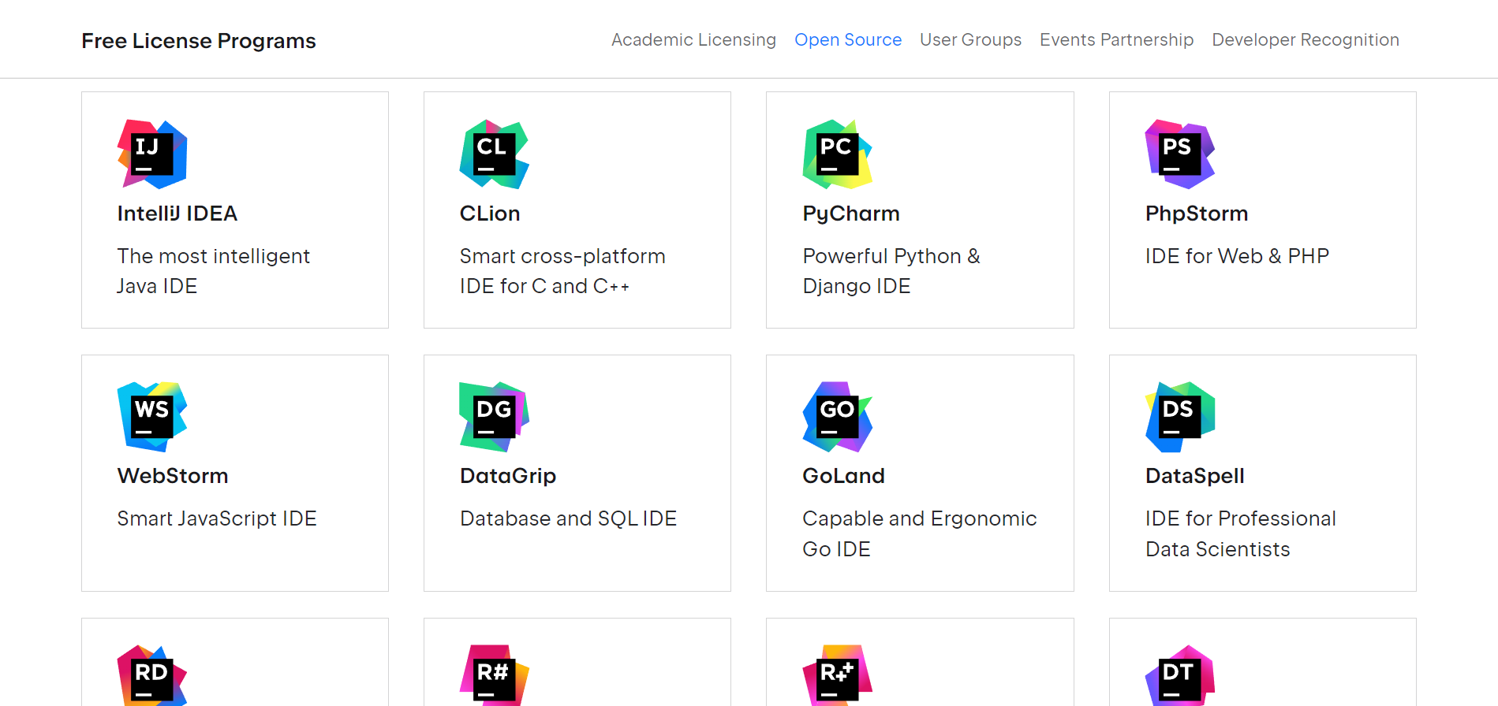Click the Free License Programs heading
1498x706 pixels.
point(199,41)
